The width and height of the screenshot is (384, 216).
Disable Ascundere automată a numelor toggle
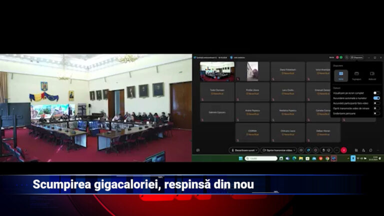point(376,98)
